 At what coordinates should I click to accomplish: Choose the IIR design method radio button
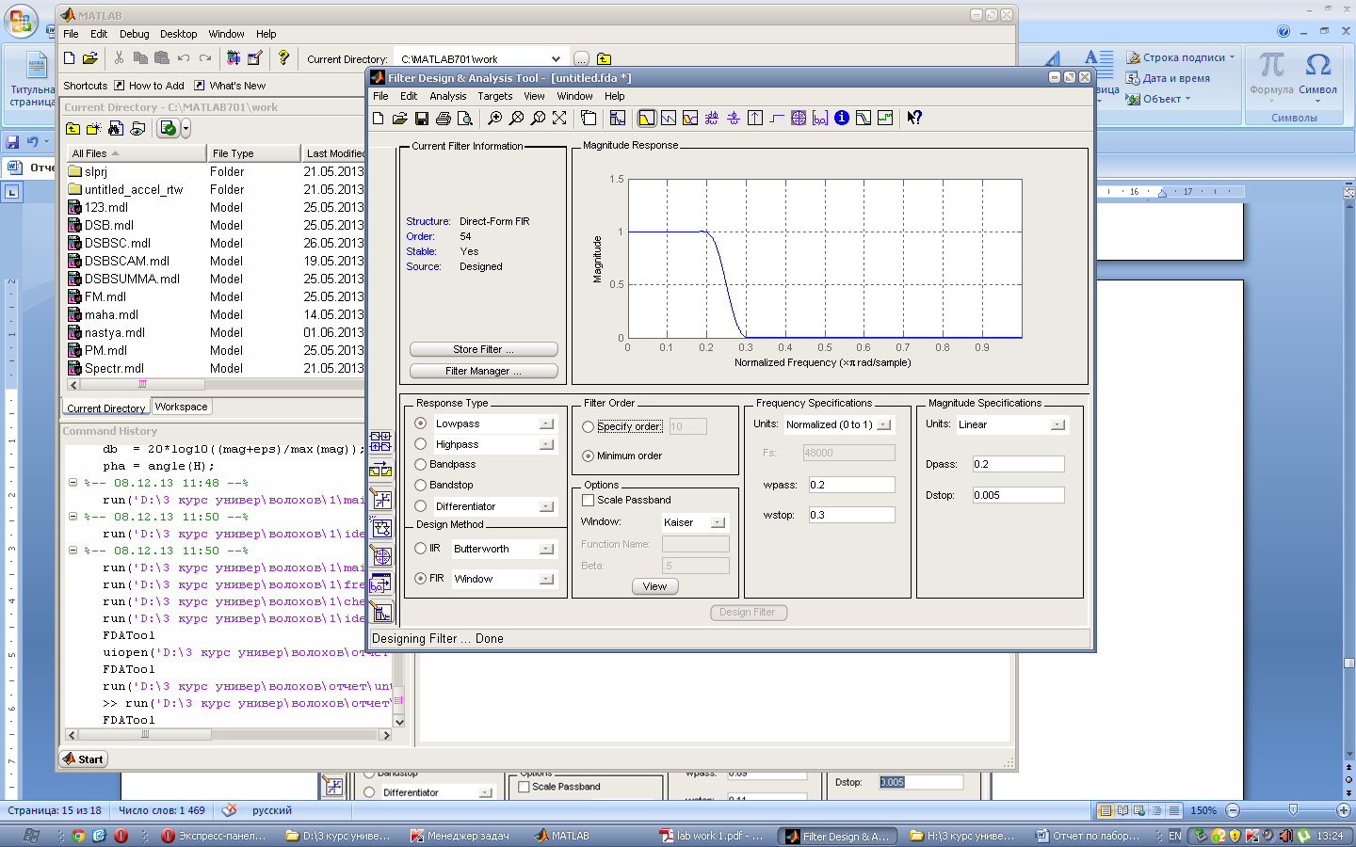coord(421,548)
